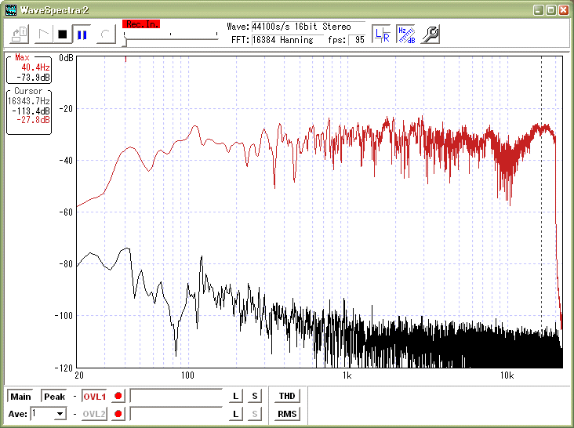Click the S save button for overlay 1
574x428 pixels.
click(x=254, y=397)
